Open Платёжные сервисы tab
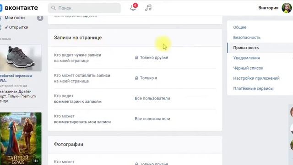Screen dimensions: 293x165 [253, 88]
